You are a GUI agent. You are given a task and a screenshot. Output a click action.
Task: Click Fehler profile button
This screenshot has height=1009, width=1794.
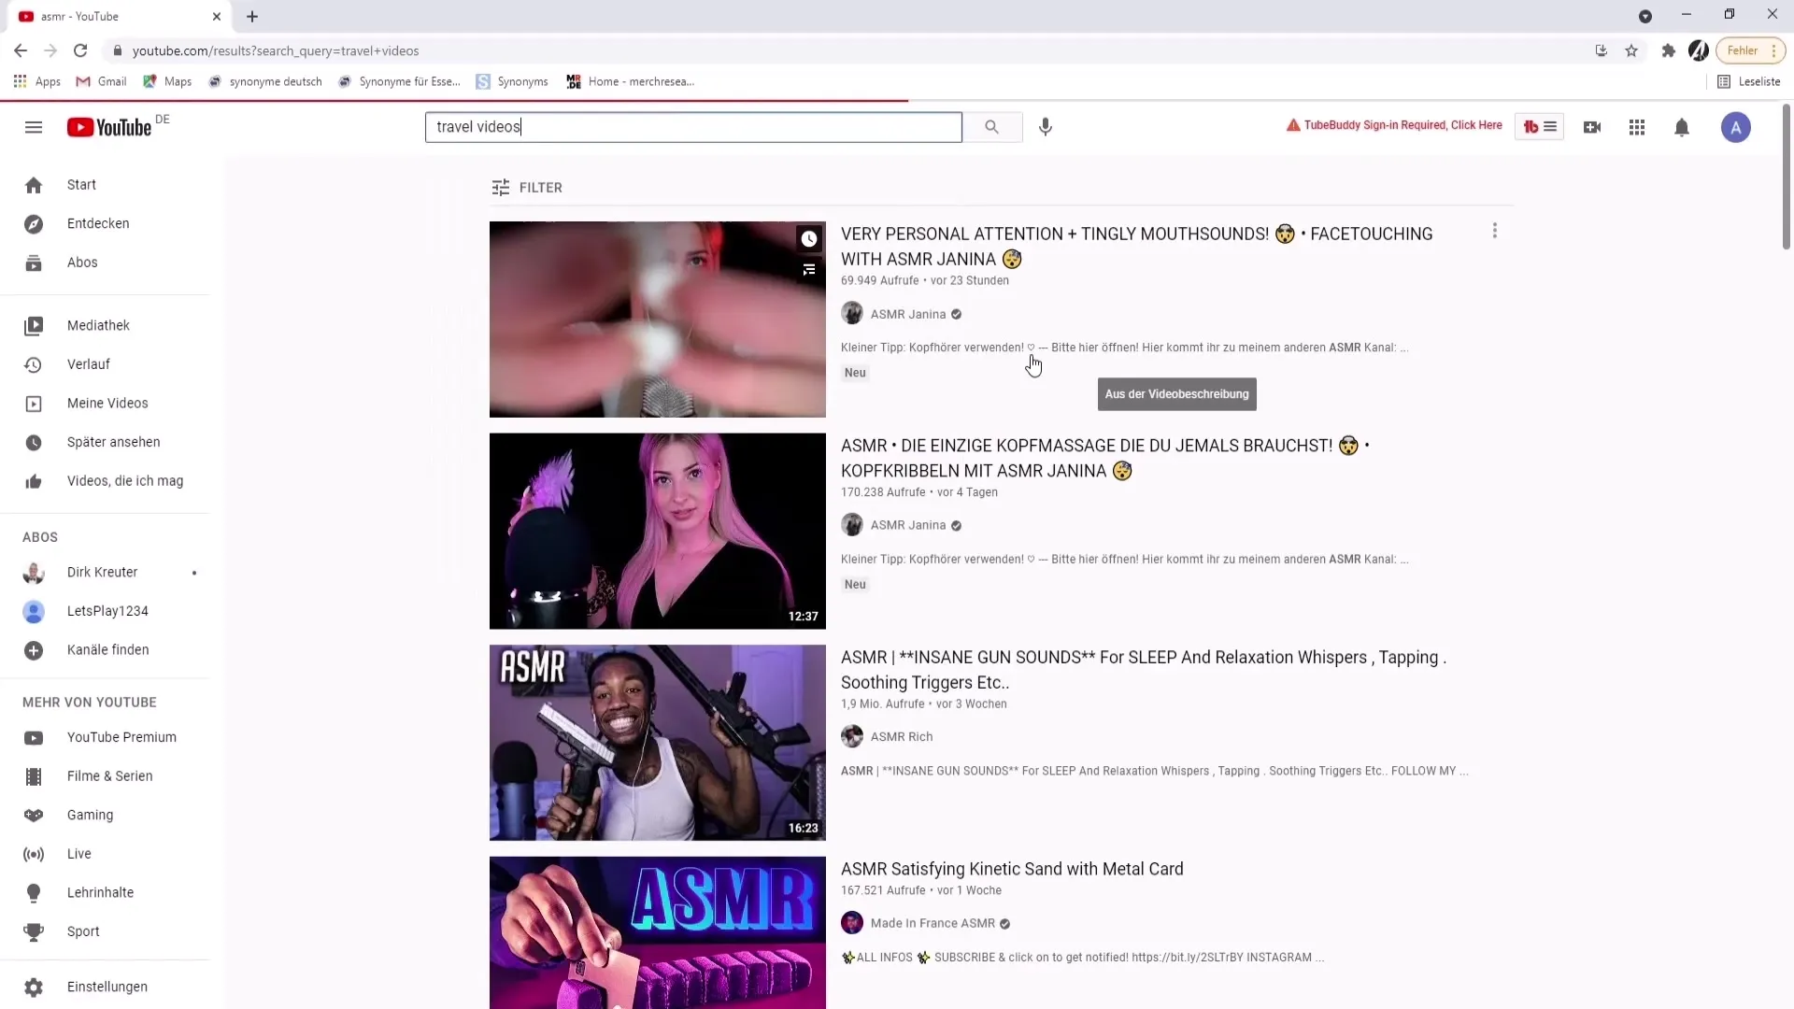point(1751,50)
